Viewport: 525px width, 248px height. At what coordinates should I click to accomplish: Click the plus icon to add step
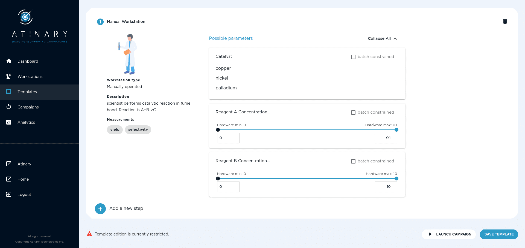click(x=100, y=209)
